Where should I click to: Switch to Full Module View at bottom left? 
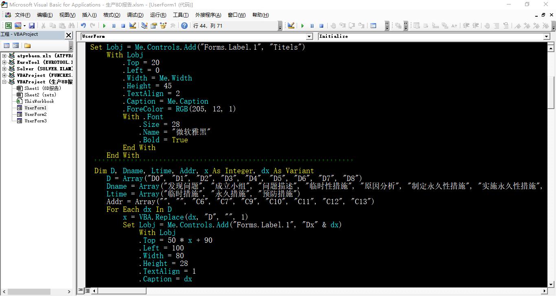pyautogui.click(x=87, y=291)
